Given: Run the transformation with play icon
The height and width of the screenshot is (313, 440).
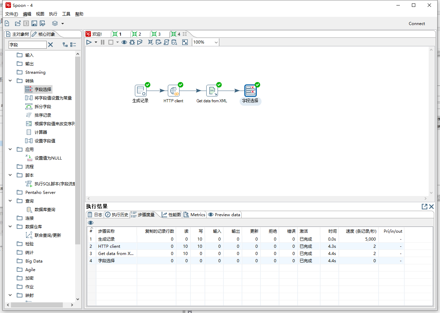Looking at the screenshot, I should [89, 42].
